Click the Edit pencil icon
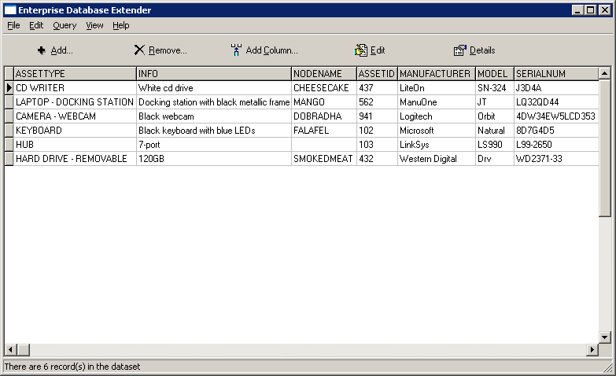Image resolution: width=616 pixels, height=376 pixels. click(361, 50)
